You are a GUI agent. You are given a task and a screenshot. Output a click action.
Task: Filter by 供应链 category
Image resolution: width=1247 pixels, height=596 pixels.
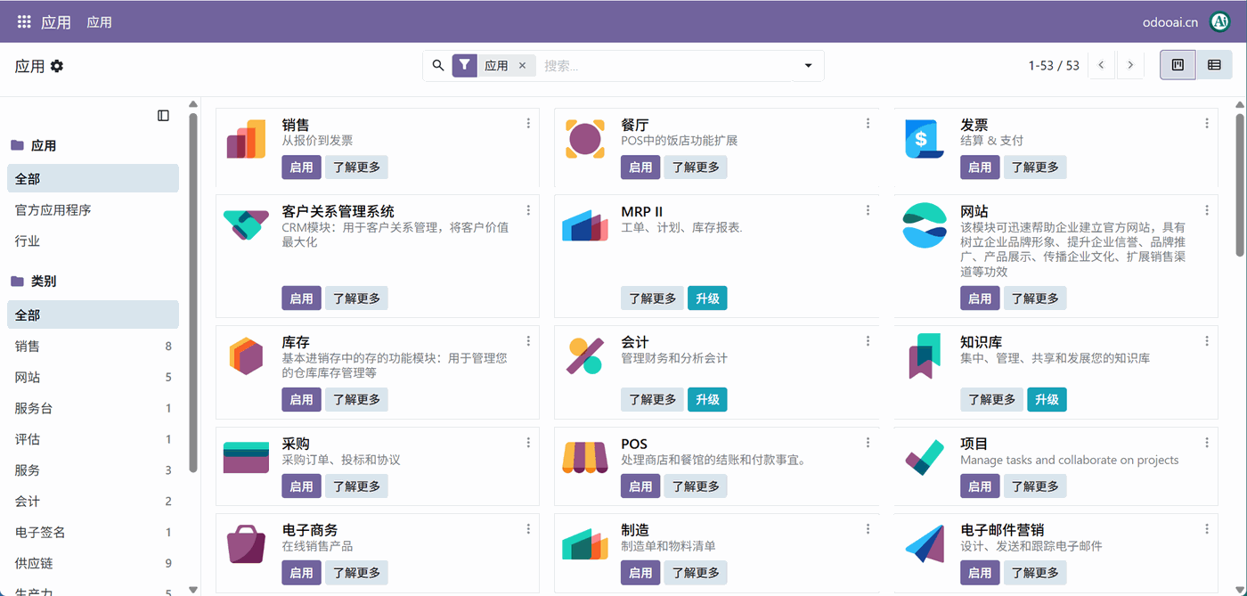93,563
